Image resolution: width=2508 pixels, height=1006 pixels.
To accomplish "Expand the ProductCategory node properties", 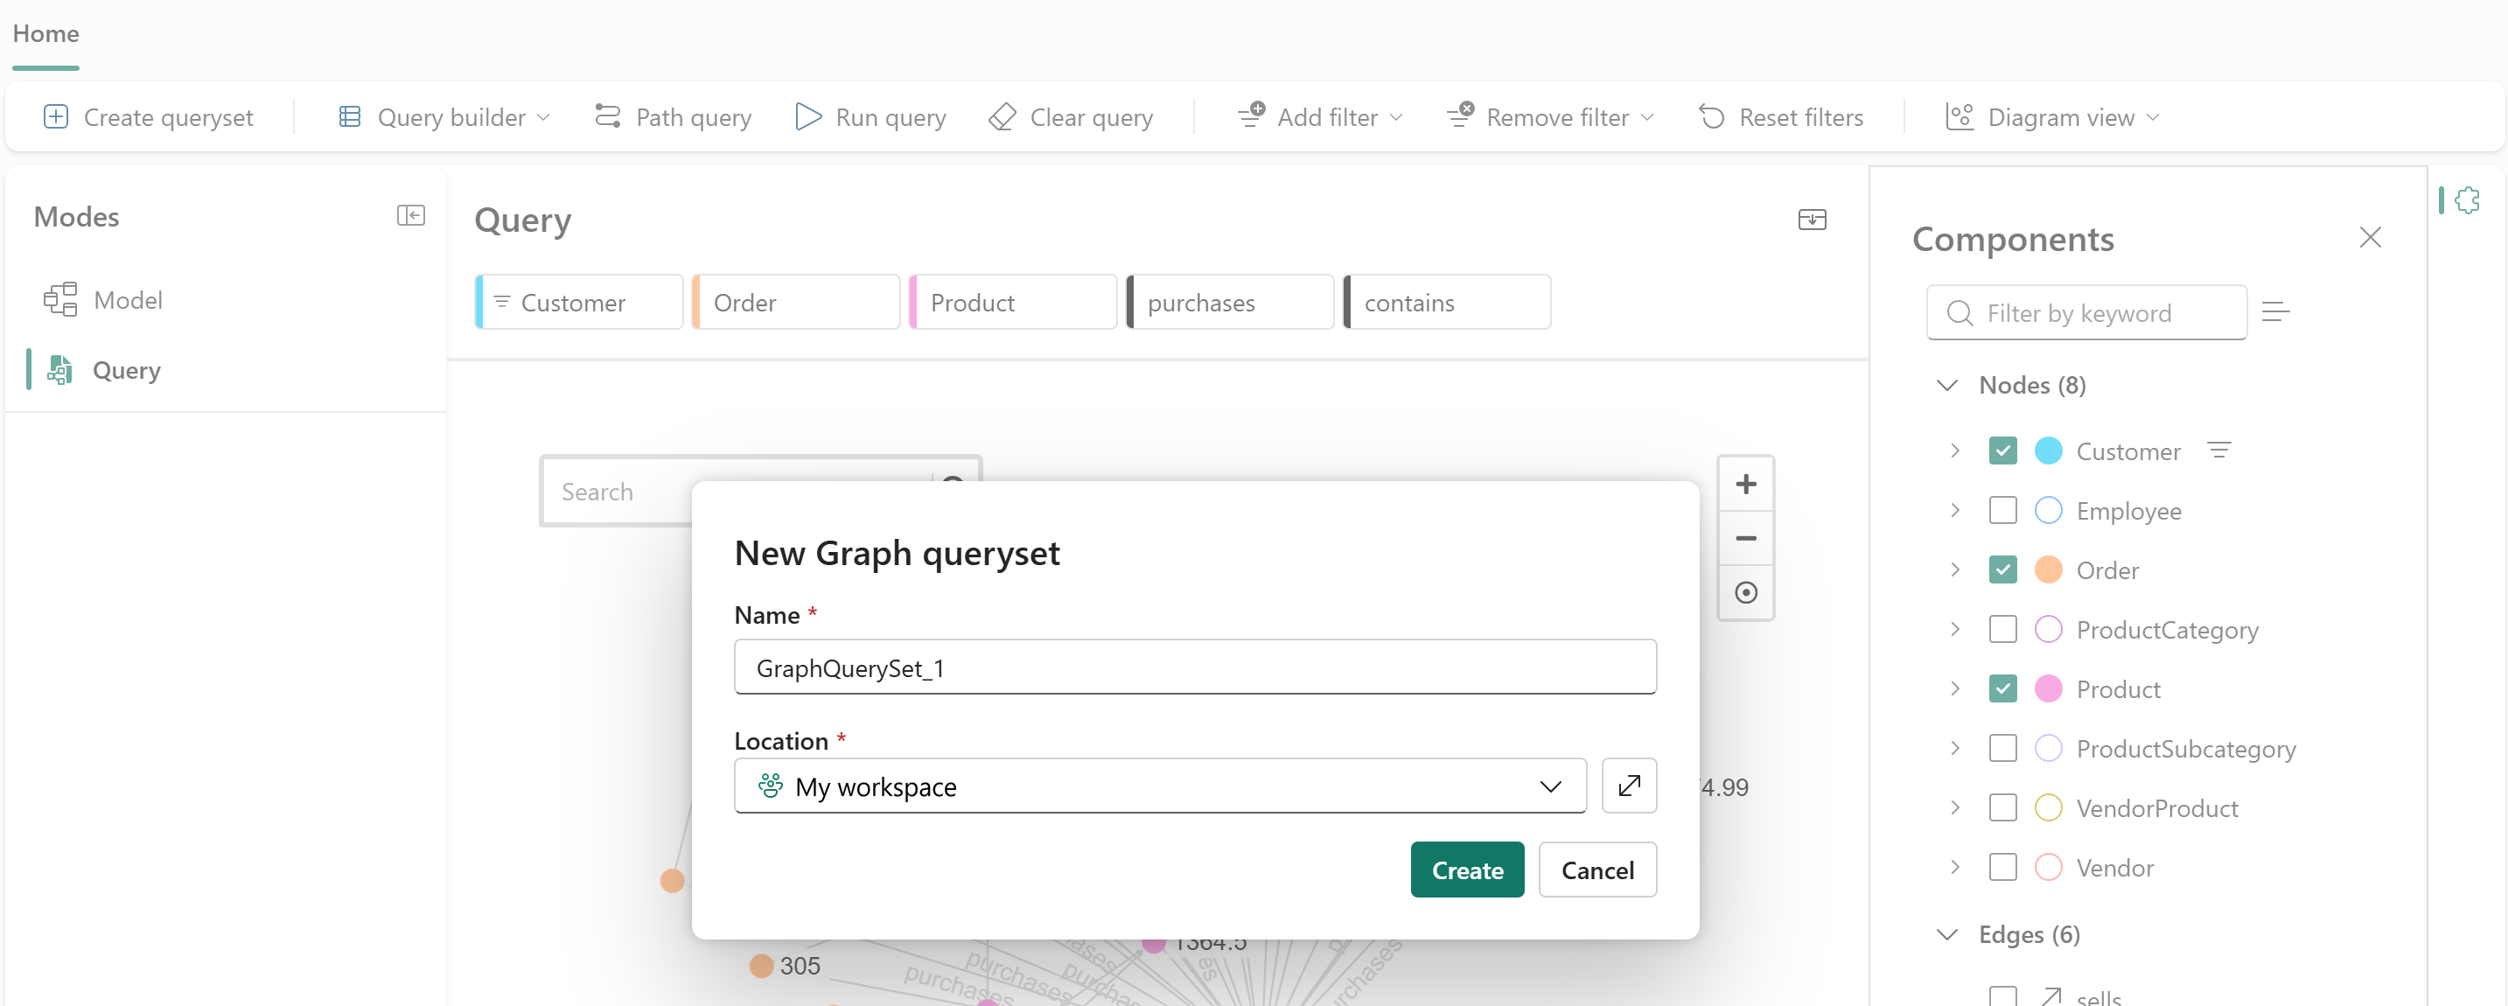I will tap(1954, 629).
